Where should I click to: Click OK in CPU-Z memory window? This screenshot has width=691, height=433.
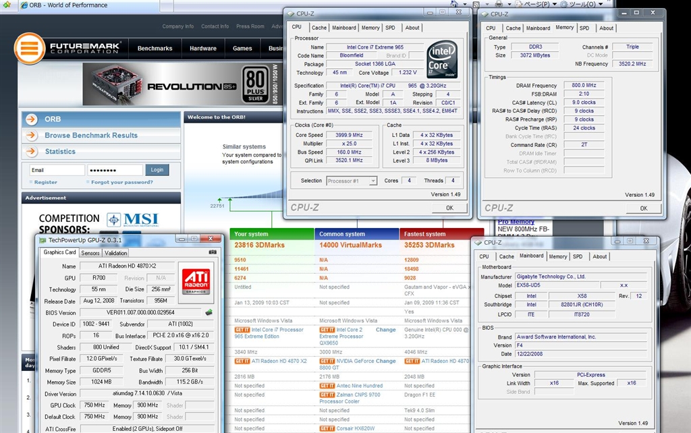tap(644, 208)
